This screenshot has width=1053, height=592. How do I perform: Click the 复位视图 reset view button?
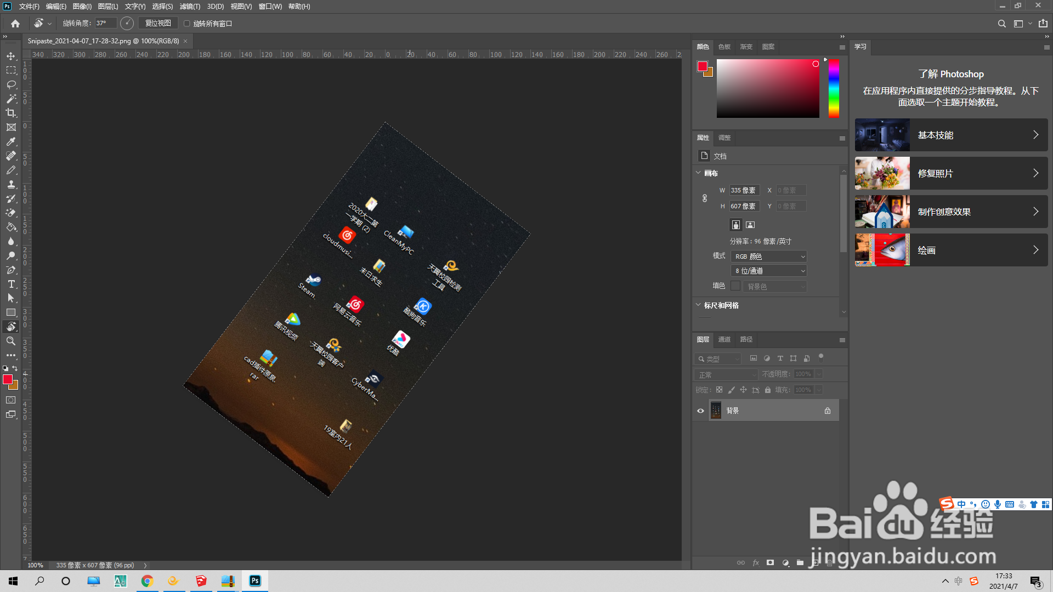pyautogui.click(x=158, y=23)
